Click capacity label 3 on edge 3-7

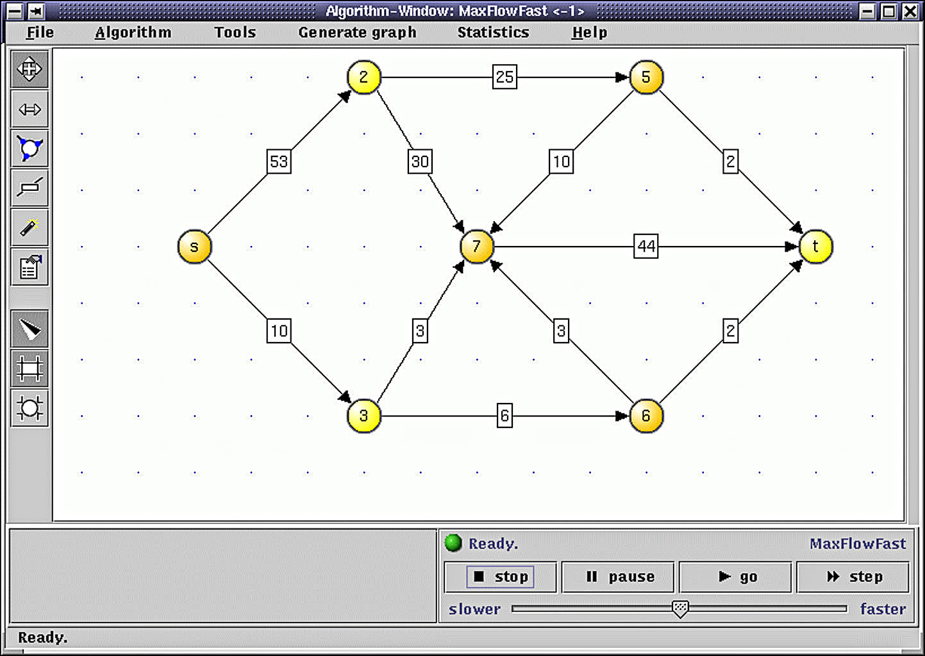[x=420, y=331]
